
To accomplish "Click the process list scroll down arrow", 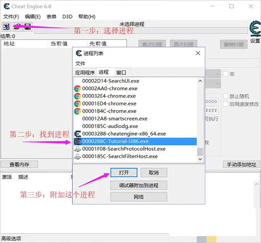I will pos(200,160).
